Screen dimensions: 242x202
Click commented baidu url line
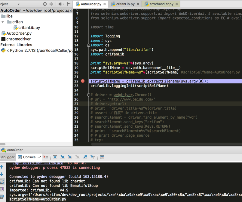(123, 99)
